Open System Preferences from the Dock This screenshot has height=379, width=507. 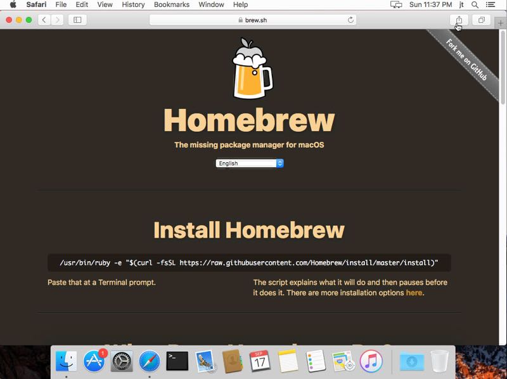tap(122, 361)
